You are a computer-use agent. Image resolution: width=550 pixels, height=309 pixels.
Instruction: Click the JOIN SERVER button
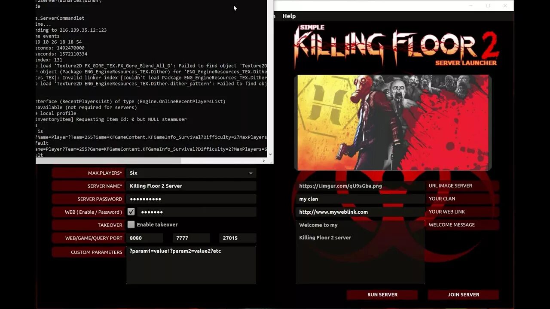point(463,295)
